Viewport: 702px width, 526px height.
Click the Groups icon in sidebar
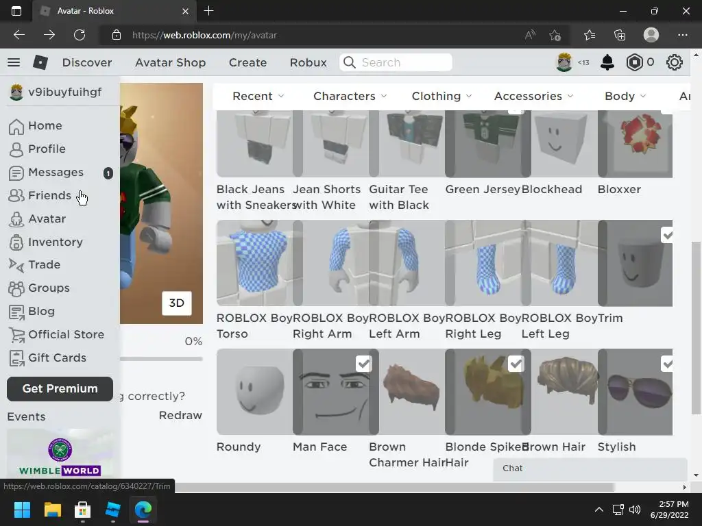click(16, 288)
